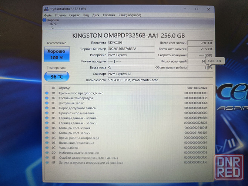Click the Хорошо 100 % health status button

[x=57, y=54]
